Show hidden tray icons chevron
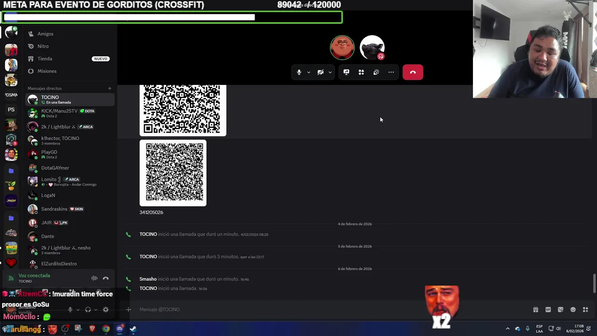Image resolution: width=597 pixels, height=336 pixels. click(x=507, y=329)
